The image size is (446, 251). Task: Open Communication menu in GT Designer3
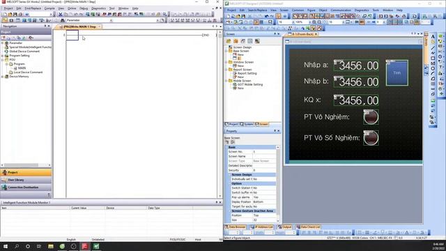point(341,10)
